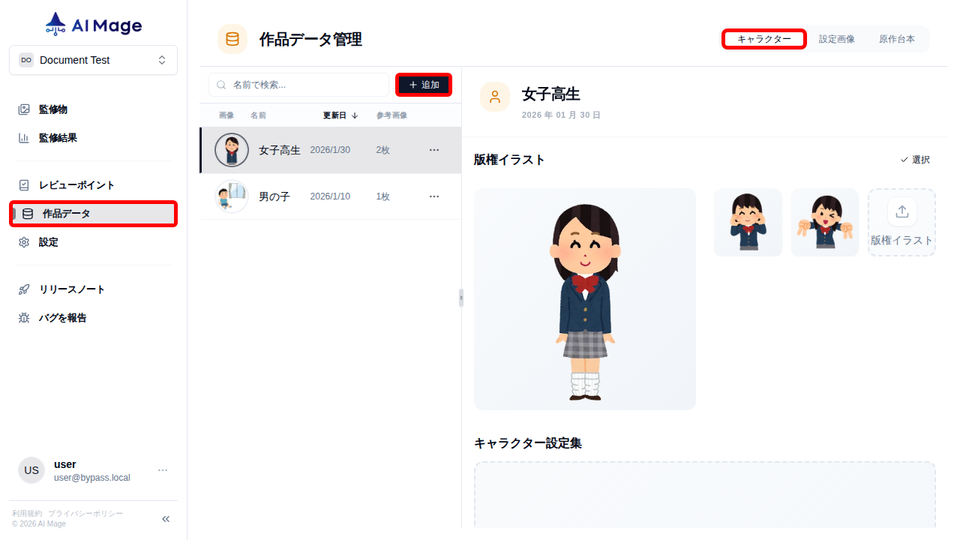Select the 監修結果 chart icon in sidebar

[23, 137]
